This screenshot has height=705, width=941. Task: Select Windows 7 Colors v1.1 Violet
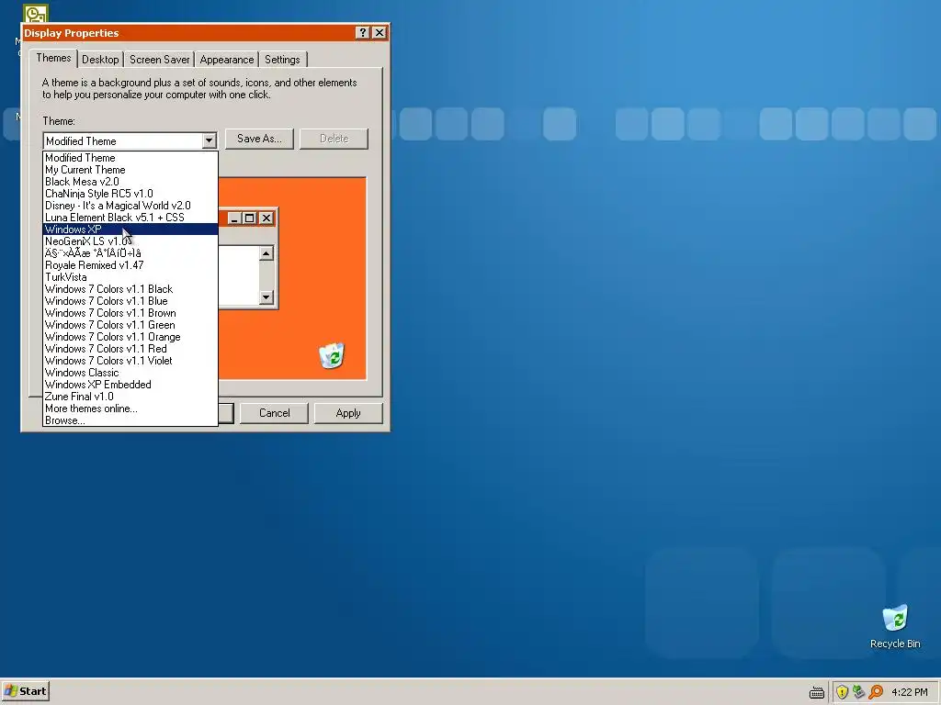tap(130, 361)
